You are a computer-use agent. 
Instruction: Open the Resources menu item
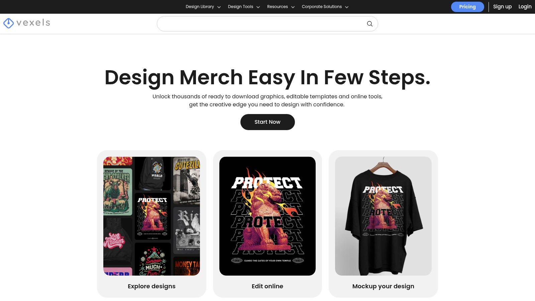pos(277,7)
